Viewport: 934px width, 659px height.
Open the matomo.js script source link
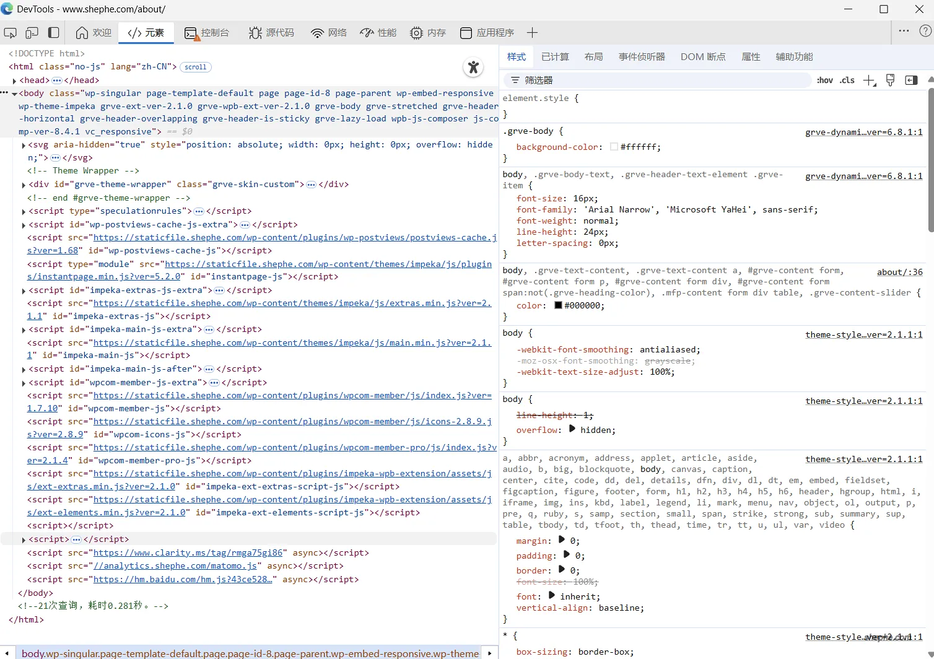175,566
